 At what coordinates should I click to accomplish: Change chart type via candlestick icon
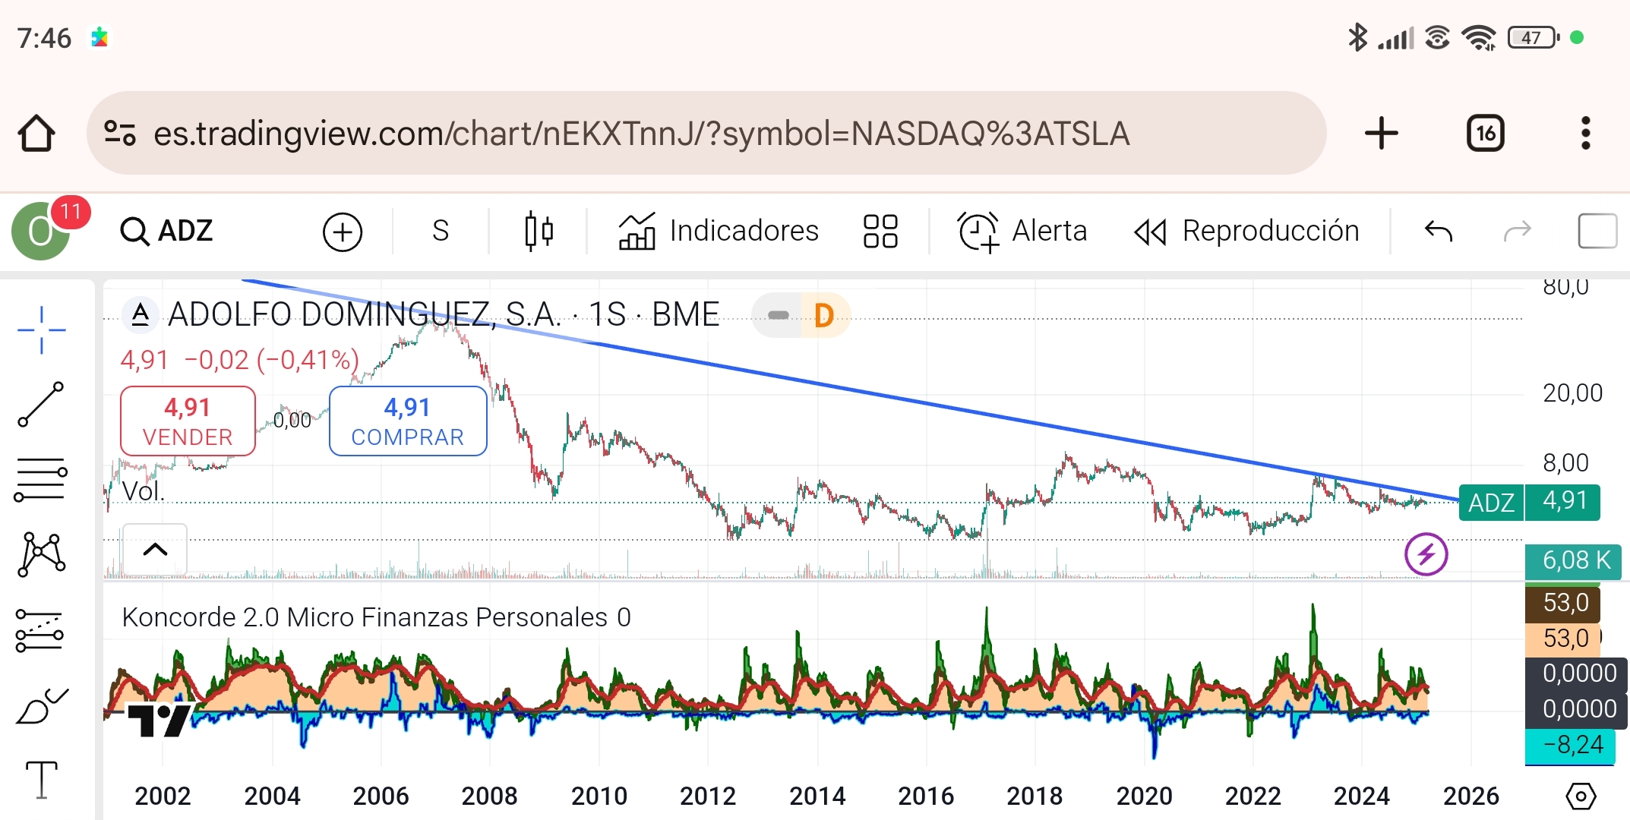pyautogui.click(x=539, y=231)
